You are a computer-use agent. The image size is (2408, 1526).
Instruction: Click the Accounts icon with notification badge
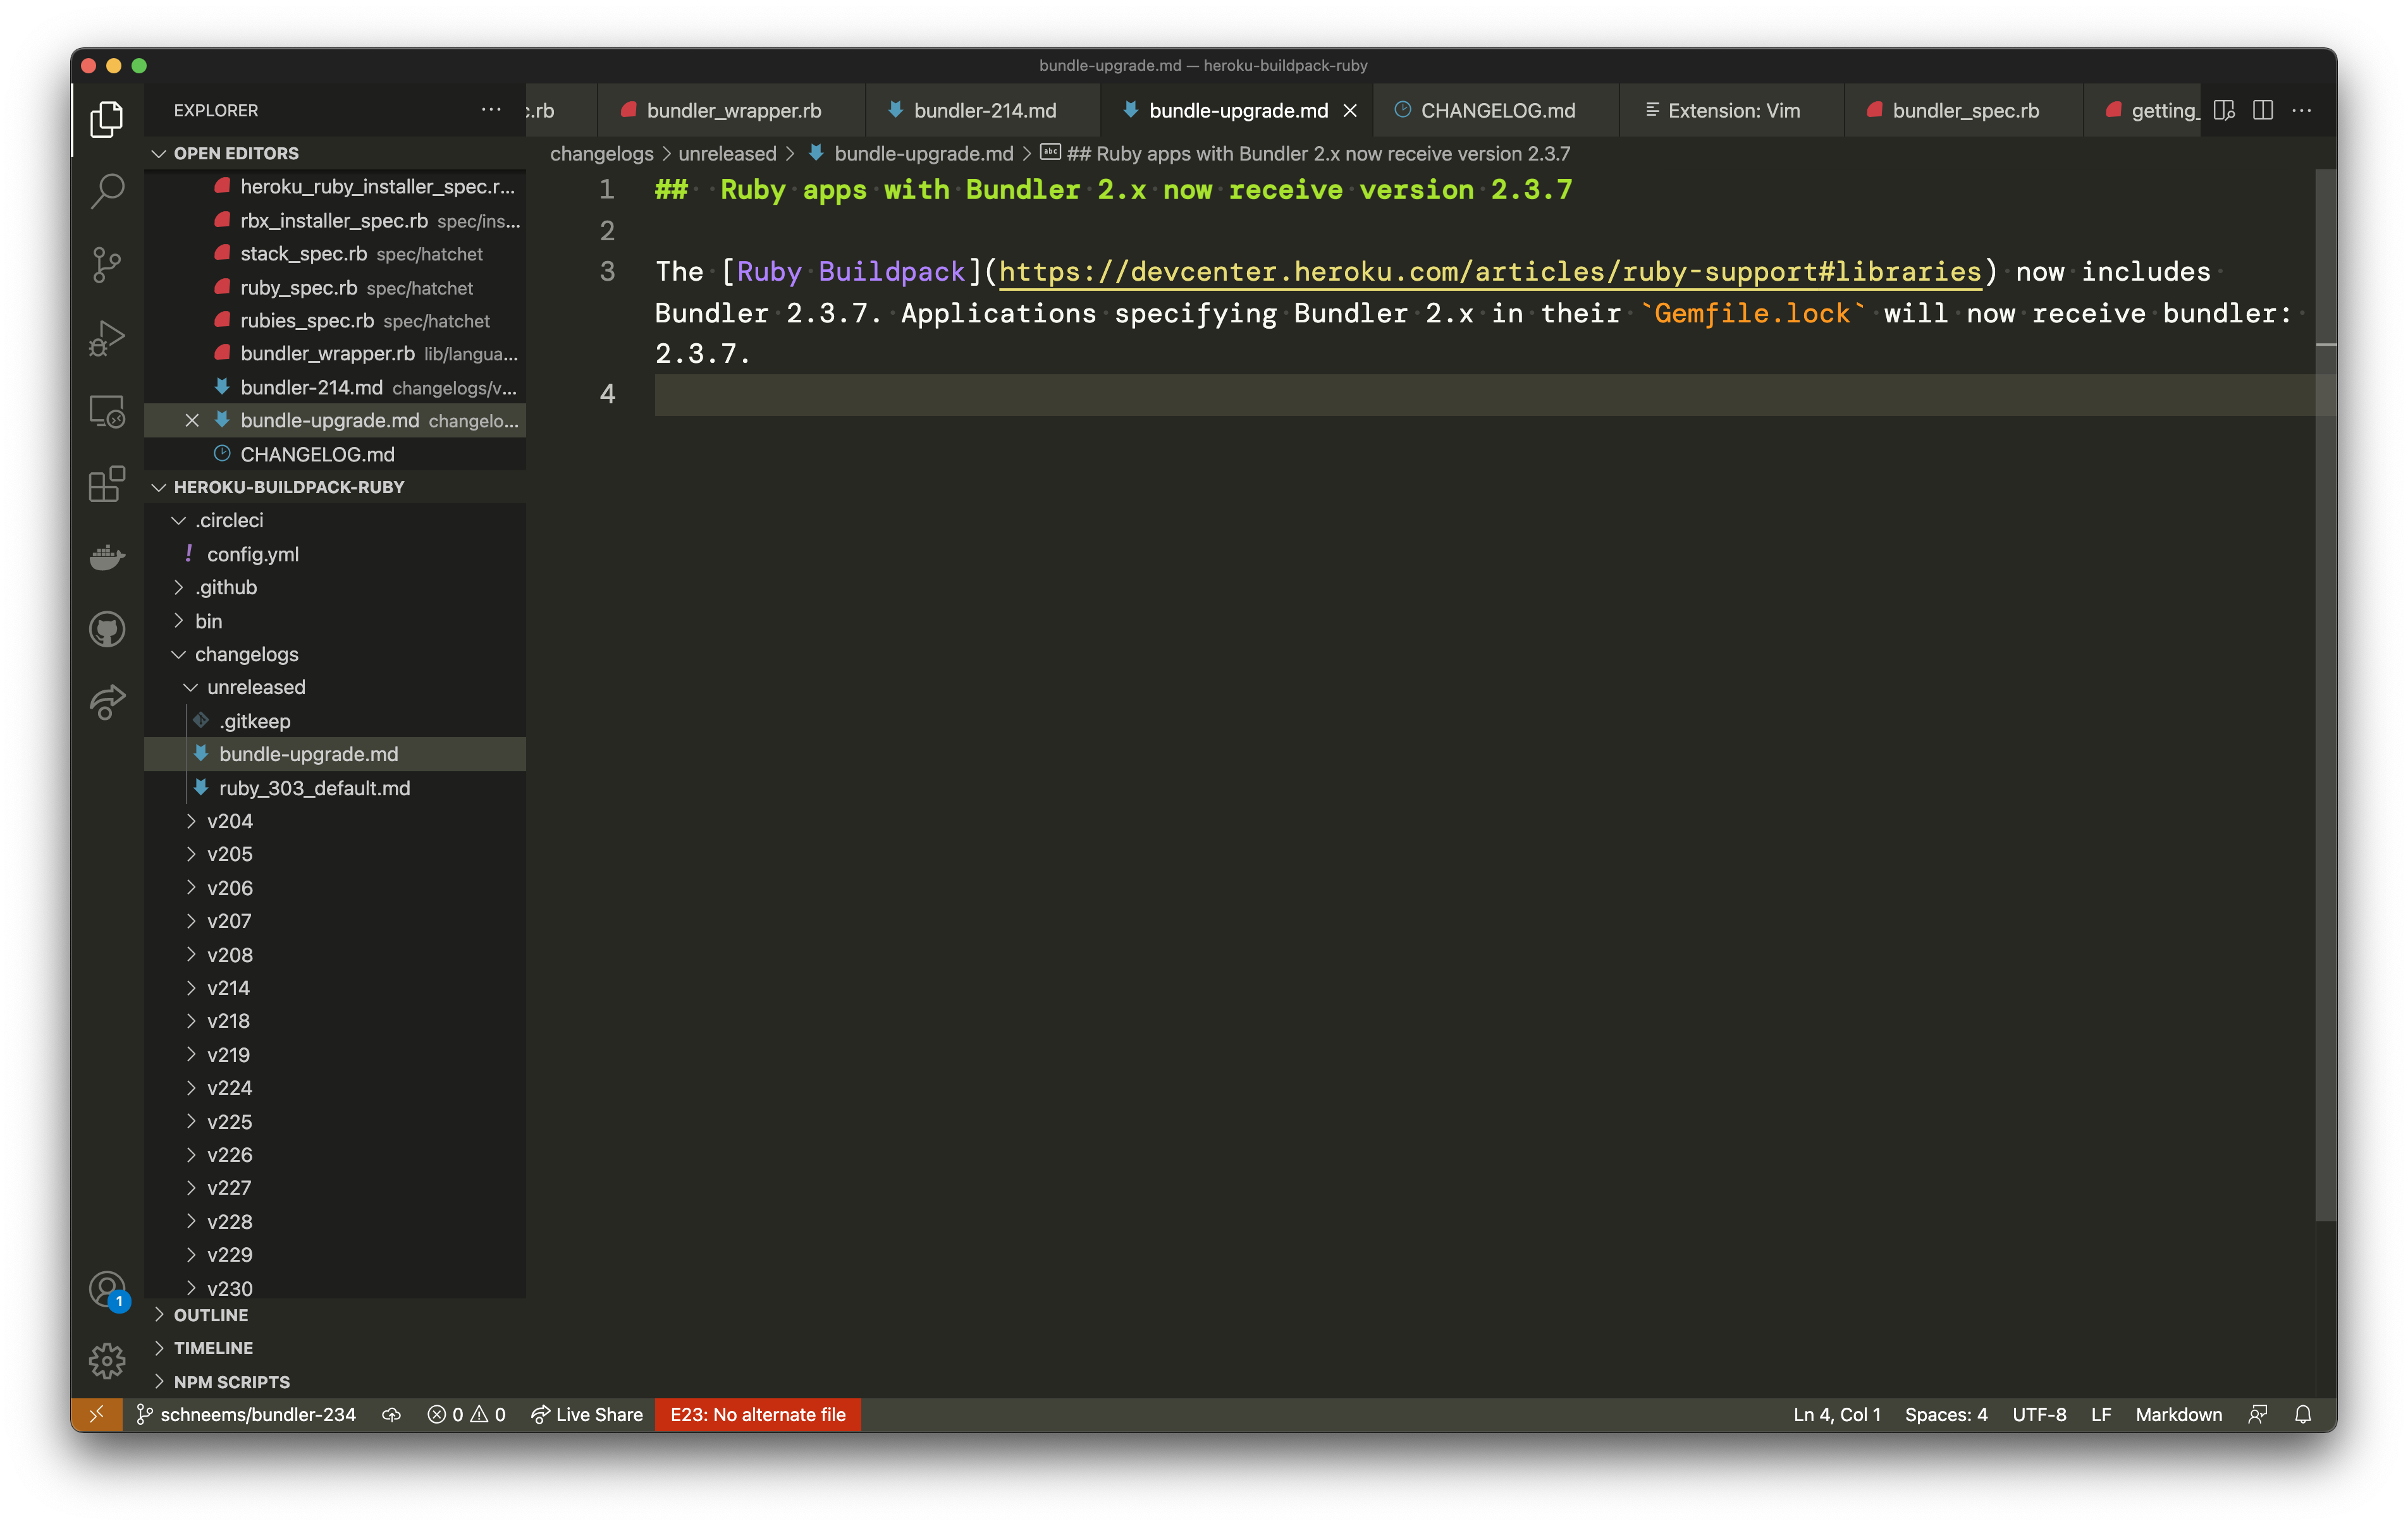pyautogui.click(x=106, y=1290)
